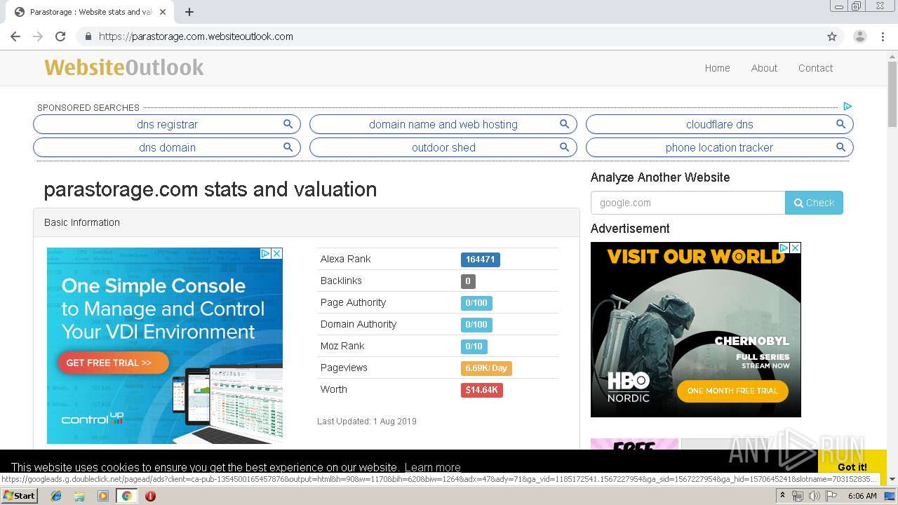Show hidden system tray icons
The image size is (898, 505).
click(x=783, y=496)
